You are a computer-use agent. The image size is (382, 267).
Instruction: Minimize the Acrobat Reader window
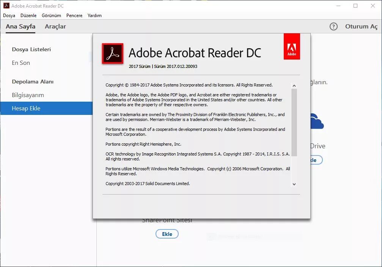pos(338,6)
